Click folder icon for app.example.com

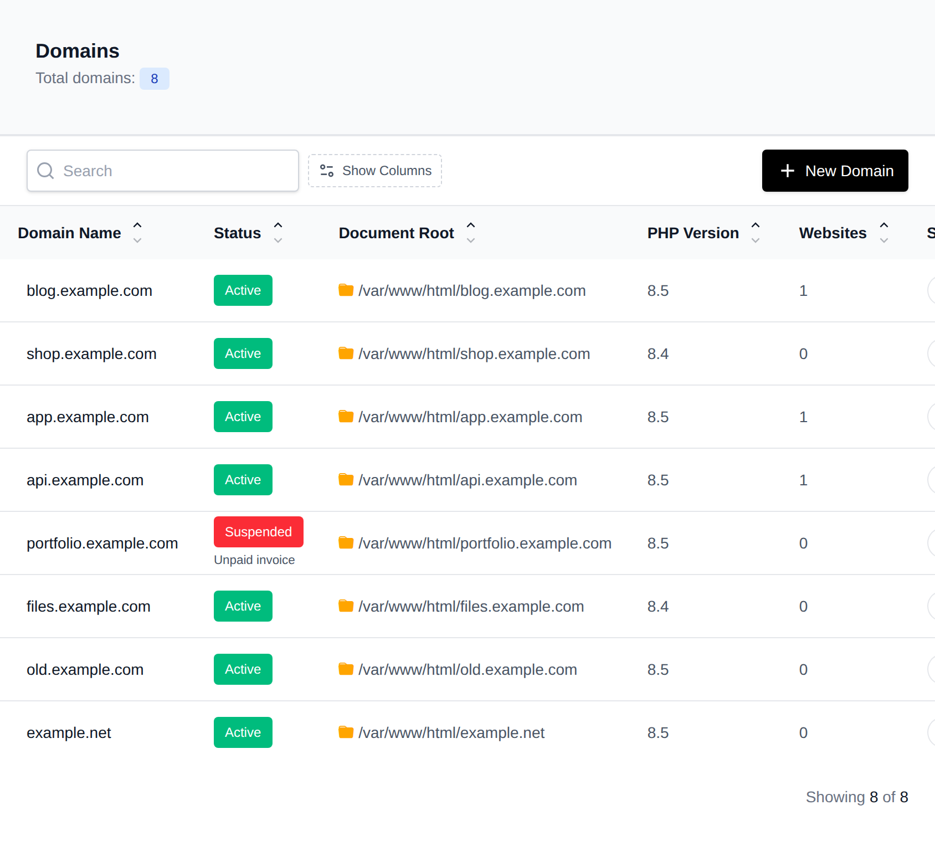pos(346,416)
